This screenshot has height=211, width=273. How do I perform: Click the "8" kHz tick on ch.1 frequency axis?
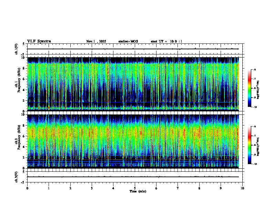(x=24, y=68)
